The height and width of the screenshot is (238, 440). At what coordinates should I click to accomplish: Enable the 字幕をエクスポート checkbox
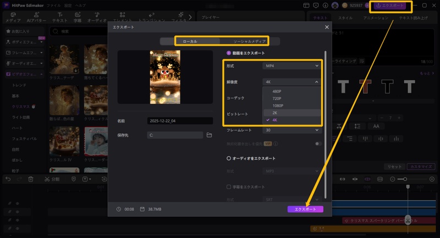229,187
